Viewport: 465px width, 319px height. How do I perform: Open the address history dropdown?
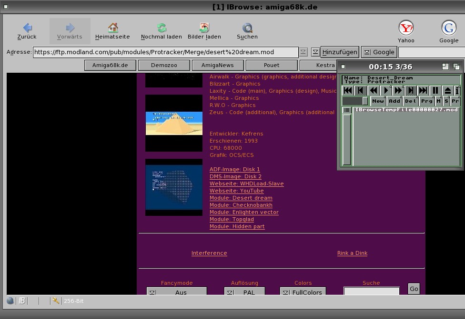[303, 52]
